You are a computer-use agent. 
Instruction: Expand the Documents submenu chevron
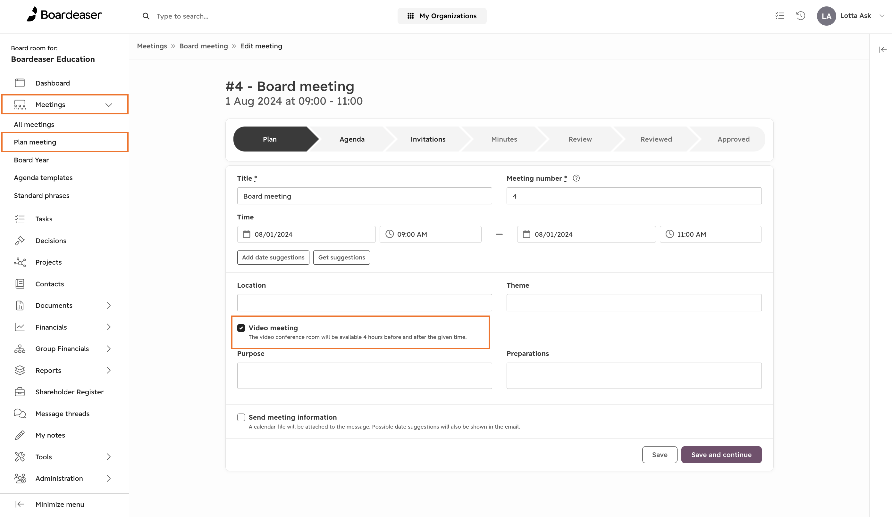coord(109,306)
